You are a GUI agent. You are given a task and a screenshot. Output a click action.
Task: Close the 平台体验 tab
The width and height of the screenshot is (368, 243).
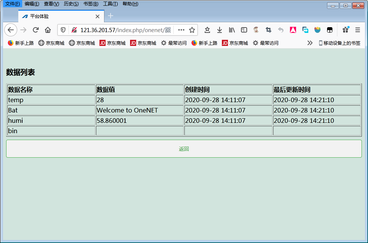coord(98,16)
